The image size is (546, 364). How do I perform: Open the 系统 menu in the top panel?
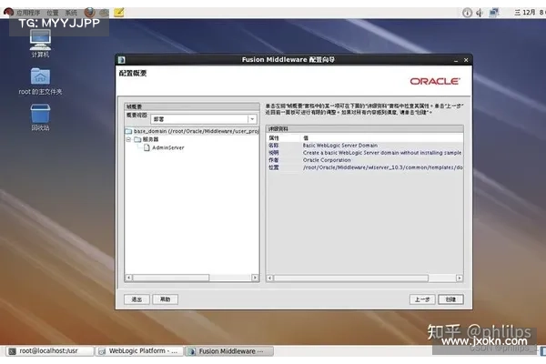tap(71, 13)
